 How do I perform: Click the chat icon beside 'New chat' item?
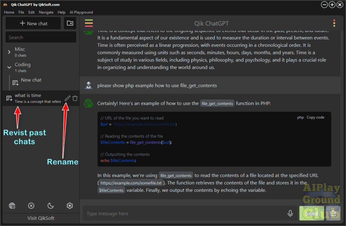click(x=15, y=83)
